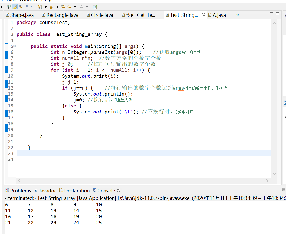Click the Javadoc @ icon

[36, 190]
